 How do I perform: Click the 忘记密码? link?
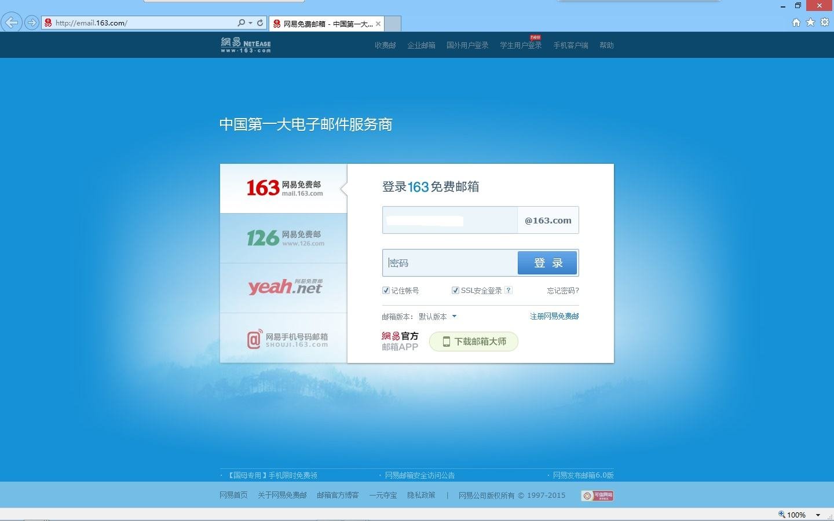pos(562,291)
